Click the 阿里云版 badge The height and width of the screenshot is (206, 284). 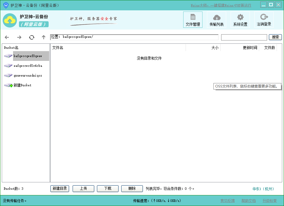[34, 24]
